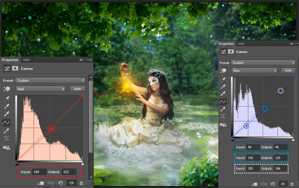Click white point slider under the Blue histogram
299x188 pixels.
click(x=293, y=140)
